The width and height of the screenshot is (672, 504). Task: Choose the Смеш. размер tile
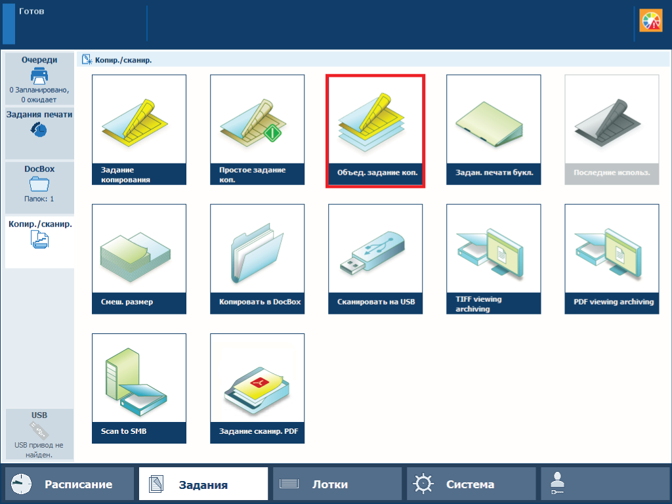(139, 259)
